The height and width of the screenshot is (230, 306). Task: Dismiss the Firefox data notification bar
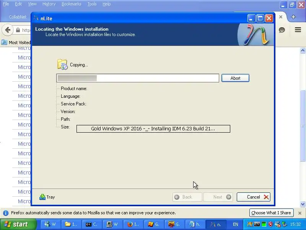click(300, 213)
